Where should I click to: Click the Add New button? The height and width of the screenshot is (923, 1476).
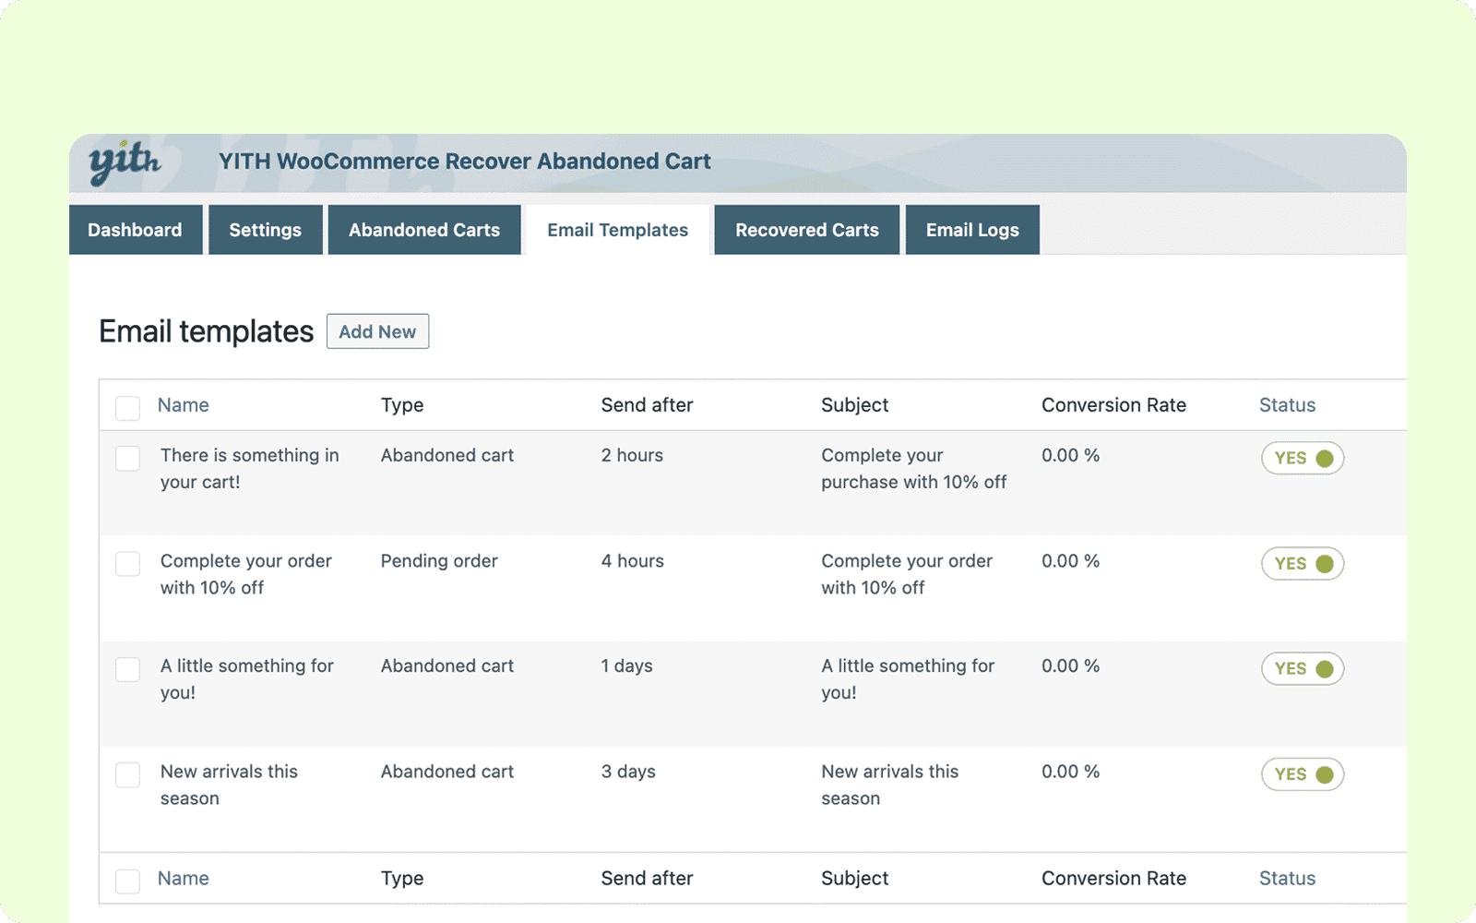click(x=377, y=331)
